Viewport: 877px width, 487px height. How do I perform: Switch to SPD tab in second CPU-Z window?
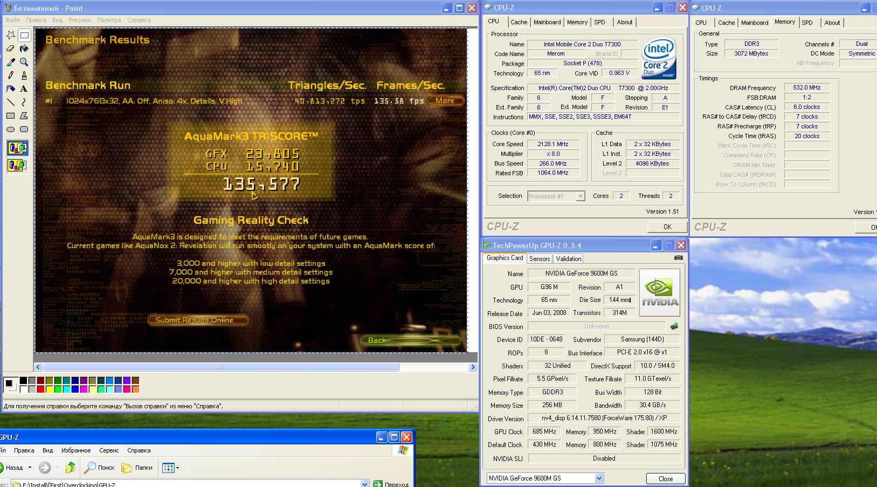(807, 23)
